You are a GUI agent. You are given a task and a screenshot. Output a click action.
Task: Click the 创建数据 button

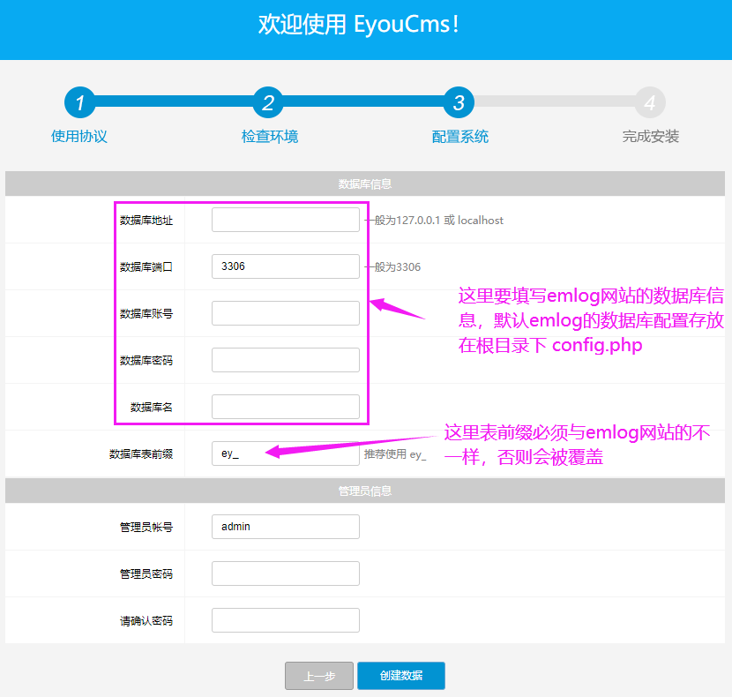pos(401,676)
